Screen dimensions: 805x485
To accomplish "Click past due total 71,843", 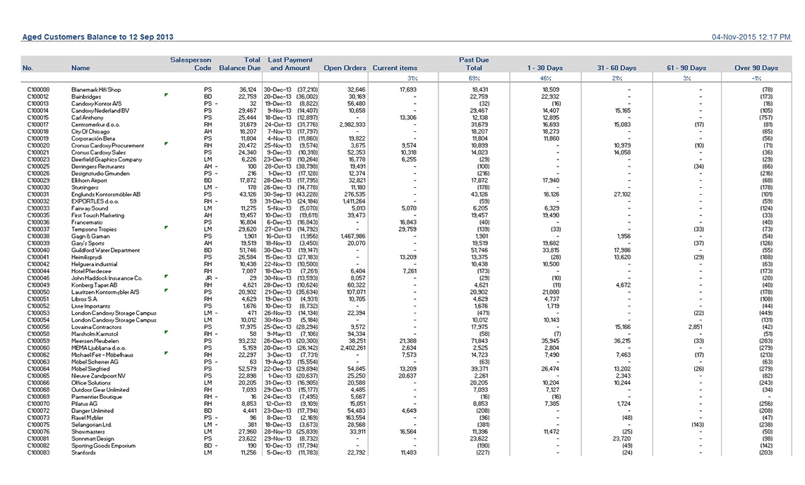I will (479, 341).
